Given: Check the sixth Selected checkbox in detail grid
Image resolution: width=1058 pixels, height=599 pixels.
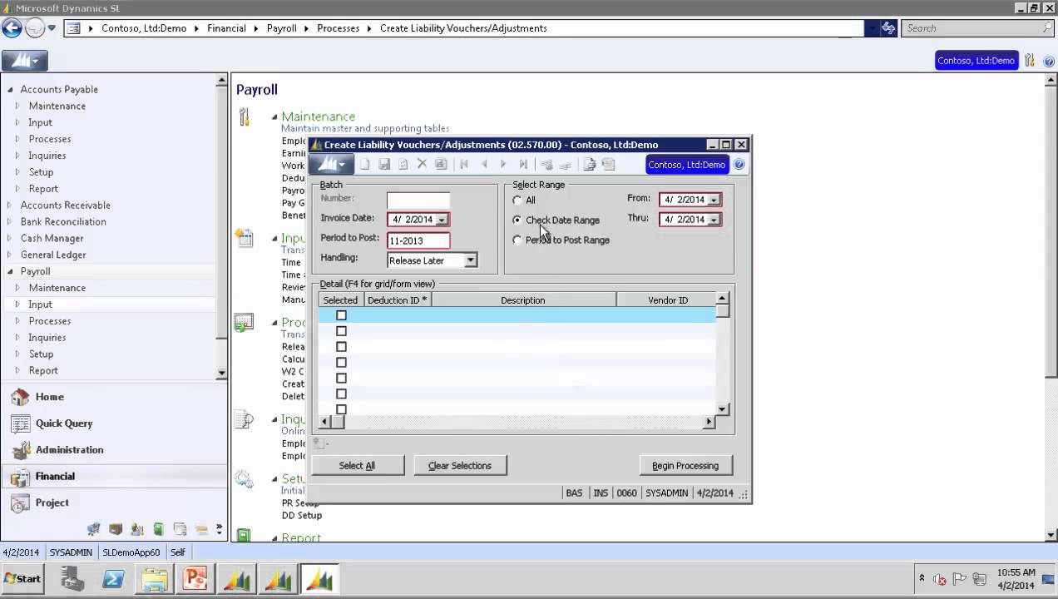Looking at the screenshot, I should click(x=341, y=394).
